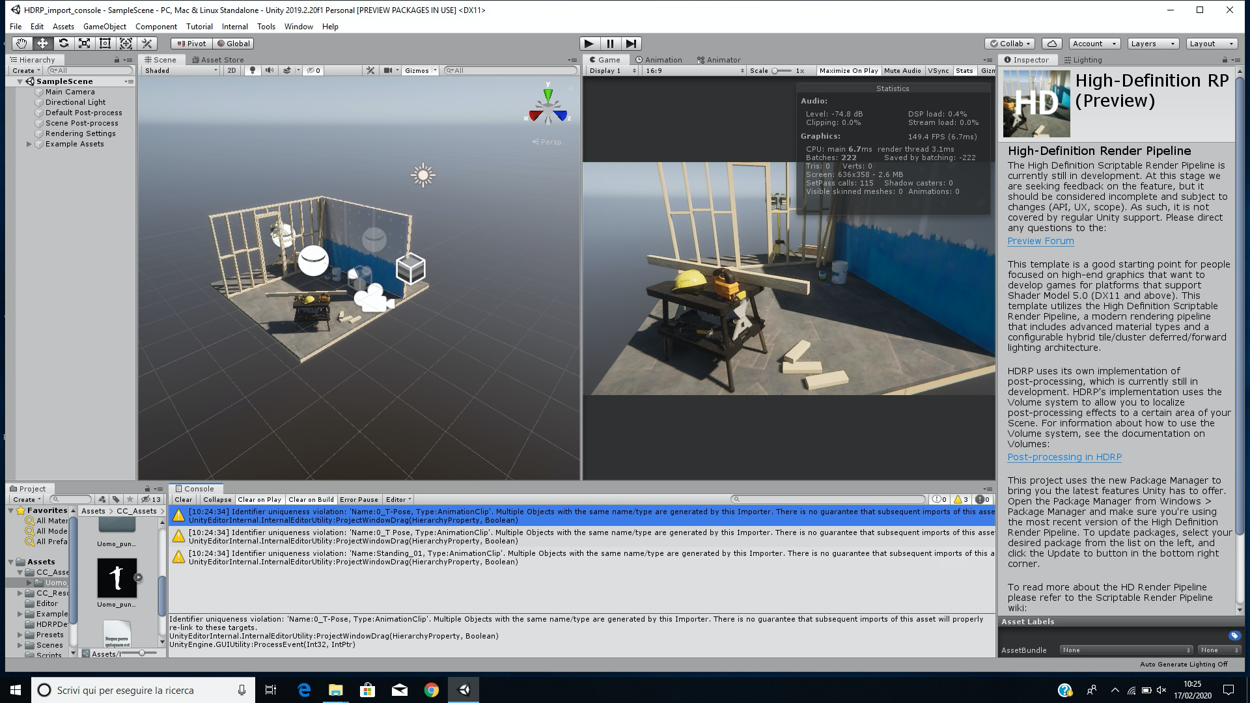
Task: Search by label in Project panel
Action: 116,499
